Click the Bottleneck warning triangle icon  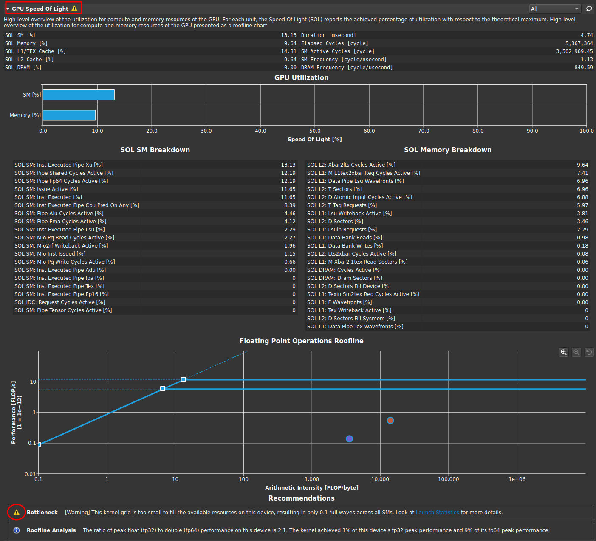point(17,513)
